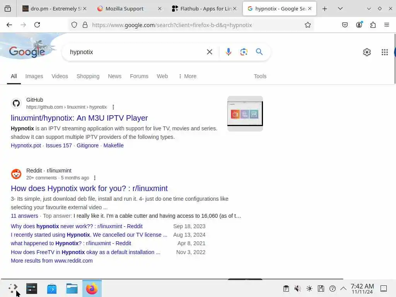The width and height of the screenshot is (396, 297).
Task: Open Dolphin file manager from taskbar
Action: 72,288
